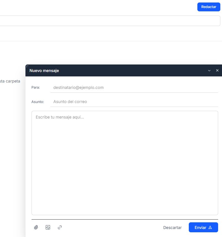Click the search bar at the top
This screenshot has width=222, height=237.
(x=111, y=20)
